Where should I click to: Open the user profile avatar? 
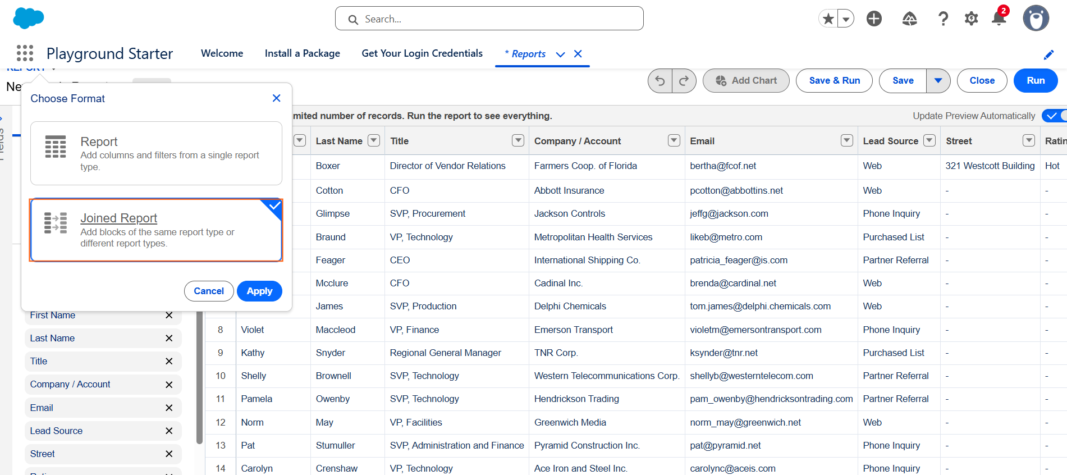coord(1036,19)
